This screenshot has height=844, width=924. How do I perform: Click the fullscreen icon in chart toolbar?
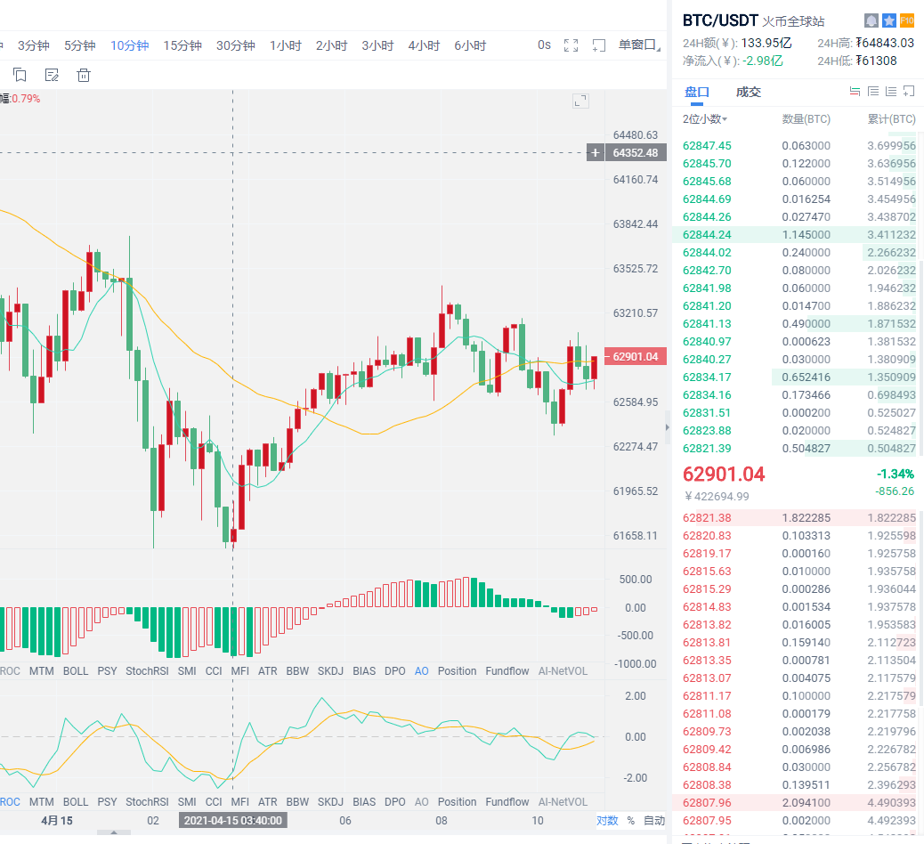pyautogui.click(x=571, y=45)
